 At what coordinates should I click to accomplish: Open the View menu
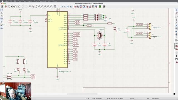(20, 1)
